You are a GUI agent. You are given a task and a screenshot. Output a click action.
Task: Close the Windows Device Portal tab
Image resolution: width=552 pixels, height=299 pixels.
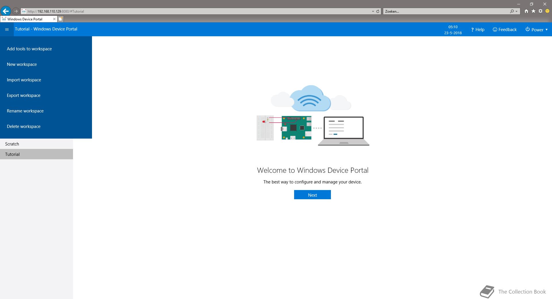pyautogui.click(x=54, y=19)
